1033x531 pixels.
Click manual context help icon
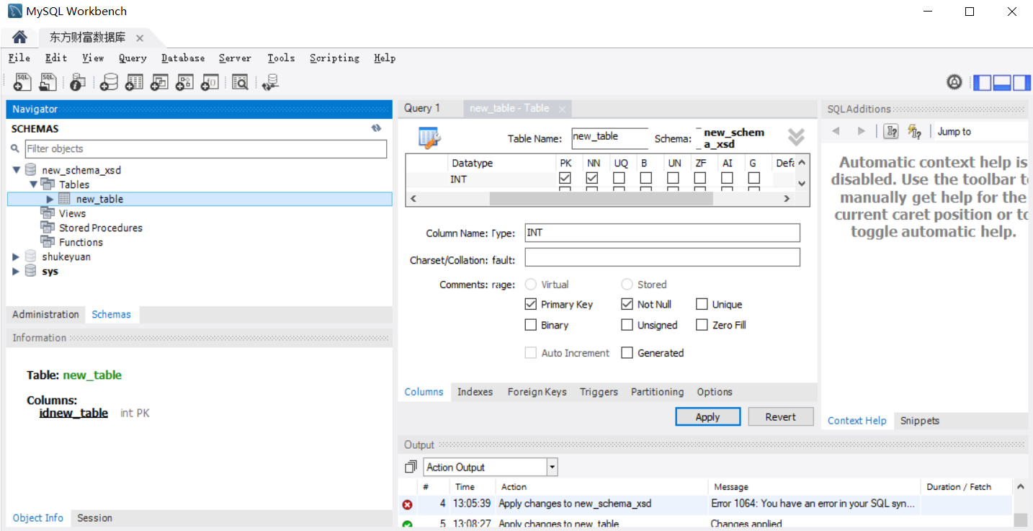pyautogui.click(x=891, y=131)
